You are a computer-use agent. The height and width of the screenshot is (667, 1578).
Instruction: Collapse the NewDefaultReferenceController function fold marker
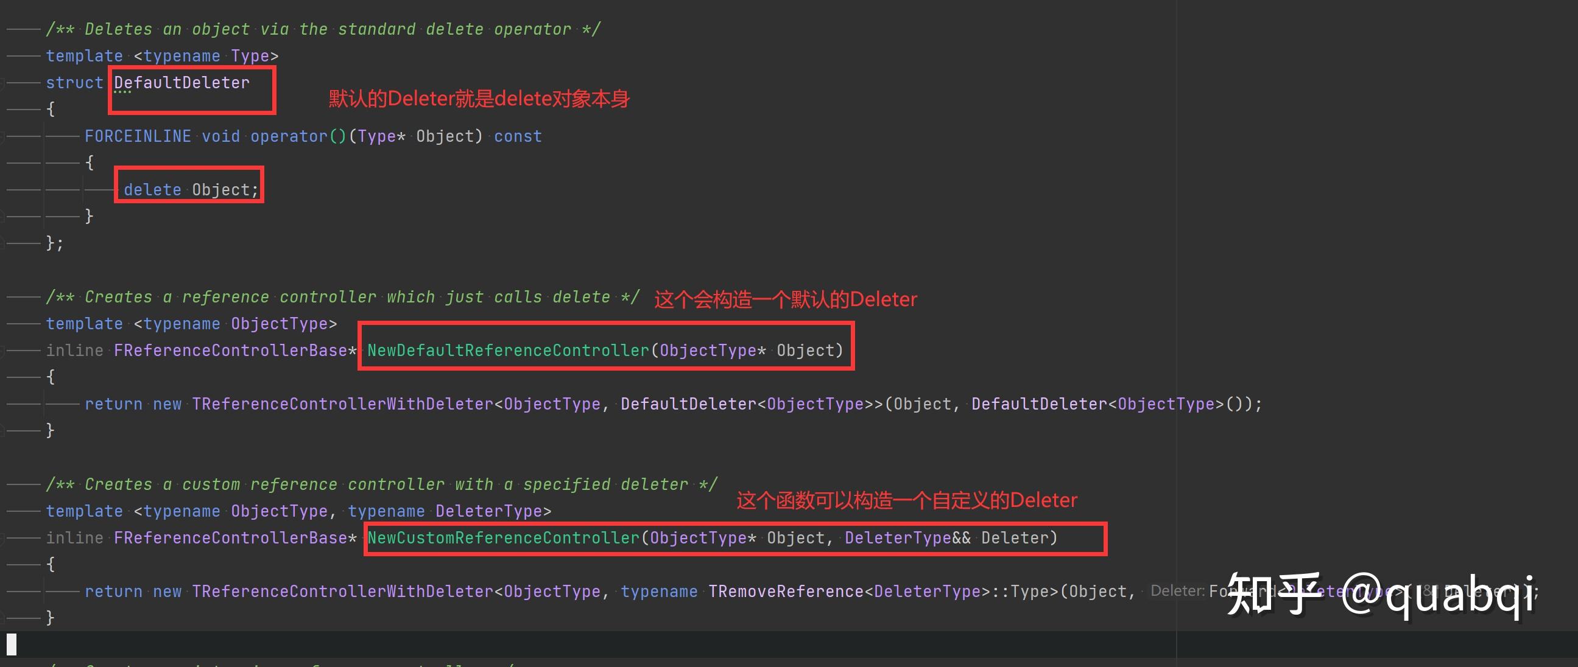tap(2, 351)
